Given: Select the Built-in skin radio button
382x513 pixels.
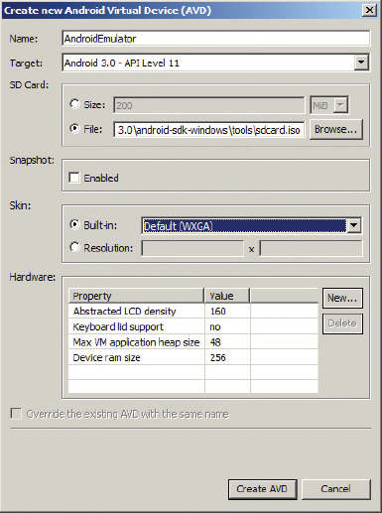Looking at the screenshot, I should pos(74,224).
